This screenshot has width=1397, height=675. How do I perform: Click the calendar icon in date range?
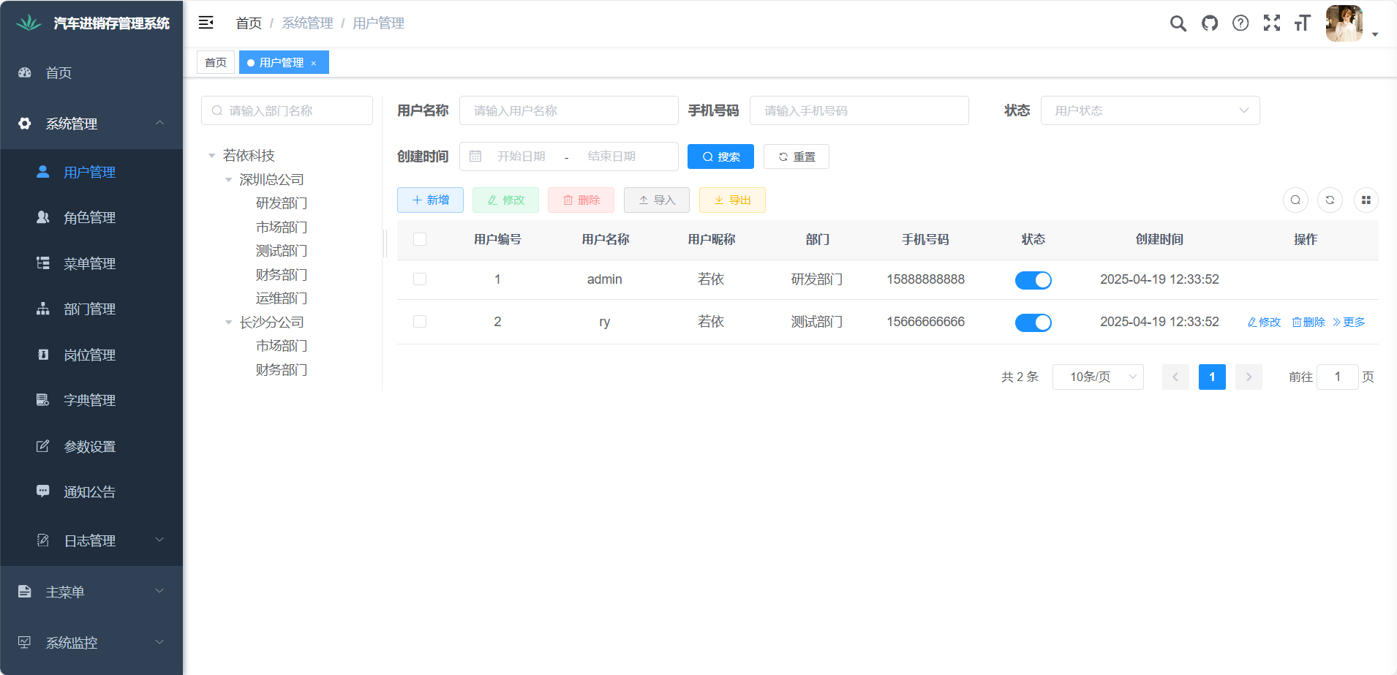click(x=475, y=157)
